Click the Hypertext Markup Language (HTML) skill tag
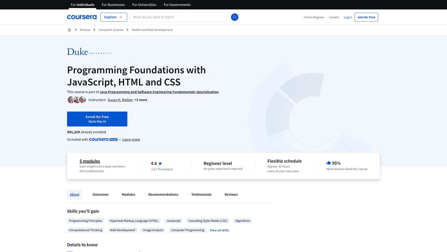This screenshot has height=252, width=447. [134, 220]
